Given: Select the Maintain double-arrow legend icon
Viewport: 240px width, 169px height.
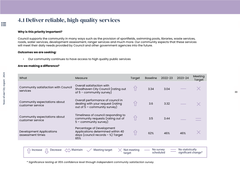Looking at the screenshot, I should [67, 150].
